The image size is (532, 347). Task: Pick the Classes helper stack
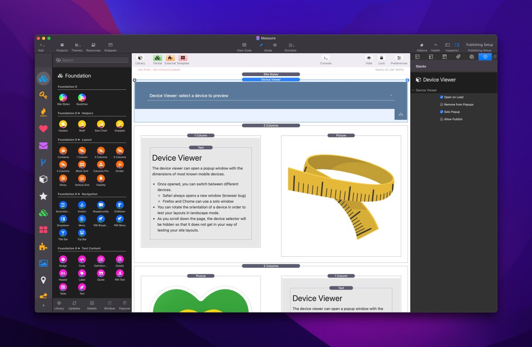tap(63, 124)
